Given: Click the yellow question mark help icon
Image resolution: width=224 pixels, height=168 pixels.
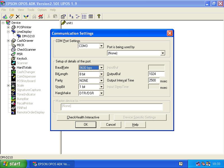Looking at the screenshot, I should pyautogui.click(x=99, y=17).
